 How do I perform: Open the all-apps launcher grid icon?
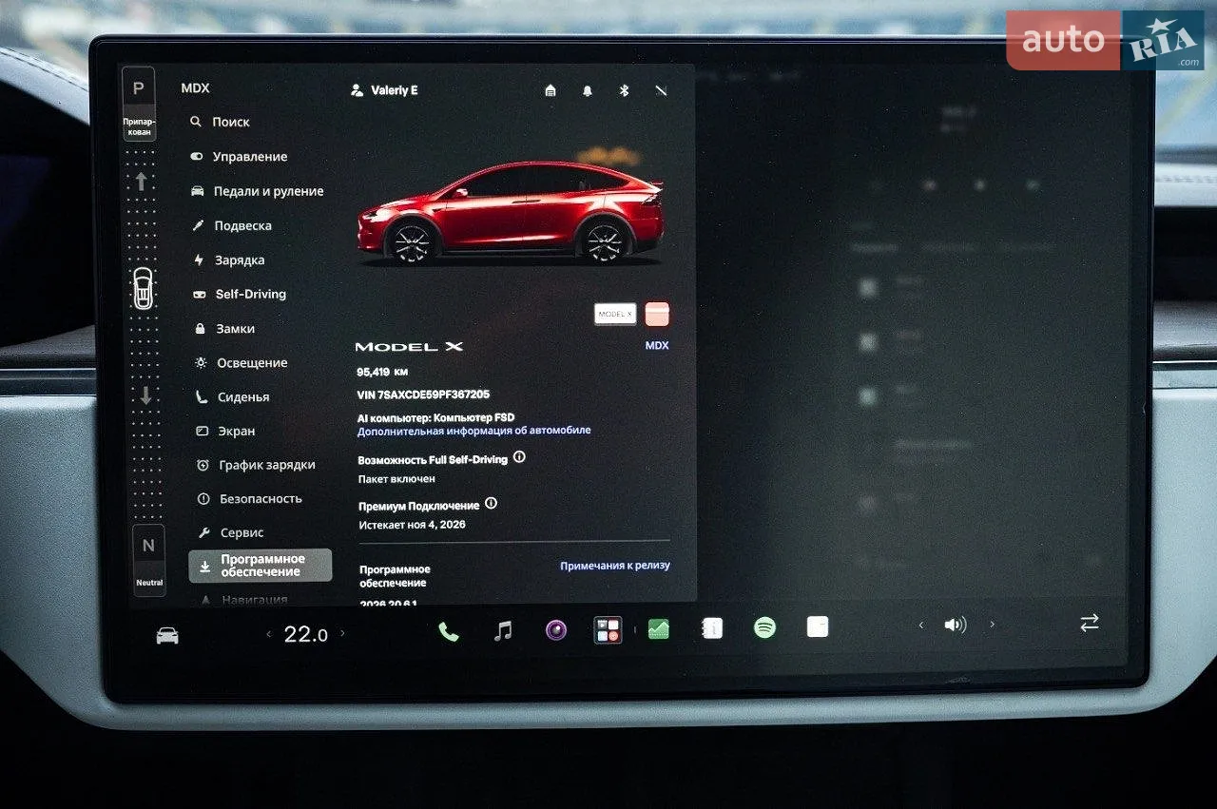pos(608,629)
